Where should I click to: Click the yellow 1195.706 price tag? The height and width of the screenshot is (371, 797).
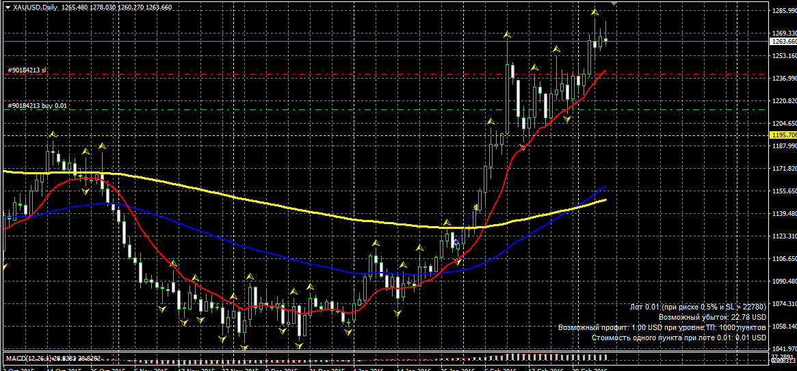click(x=783, y=135)
